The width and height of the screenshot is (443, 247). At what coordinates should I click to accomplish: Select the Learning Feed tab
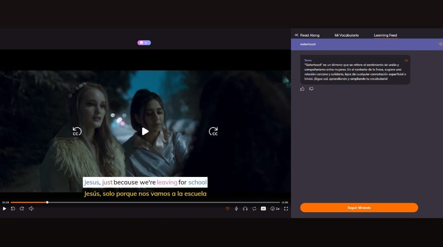coord(385,35)
